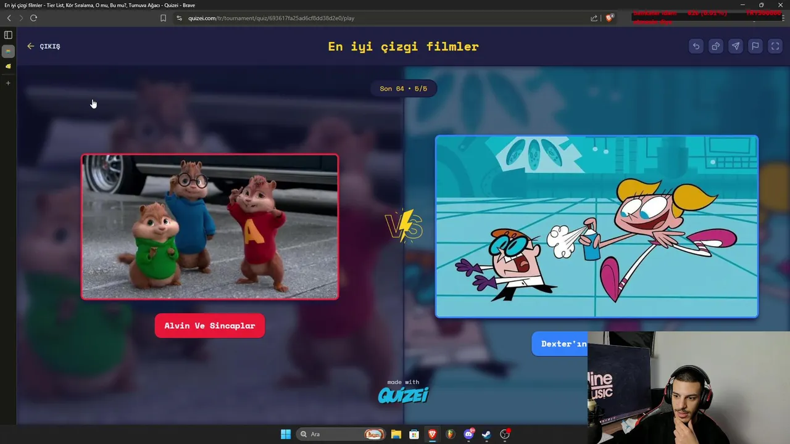The width and height of the screenshot is (790, 444).
Task: Select the active Quizei vertical tab
Action: tap(8, 51)
